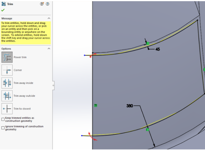Confirm trim with the green checkmark
Viewport: 205px width, 150px height.
(3, 10)
